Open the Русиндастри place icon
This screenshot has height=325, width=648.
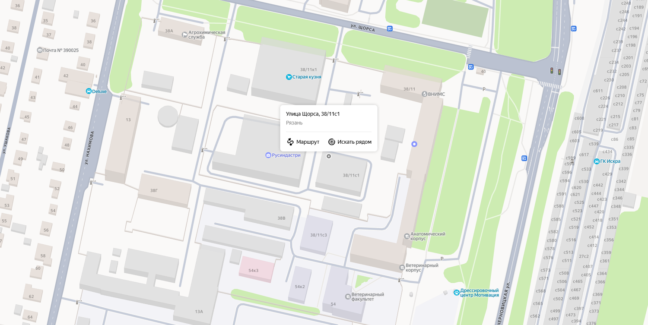click(x=268, y=155)
